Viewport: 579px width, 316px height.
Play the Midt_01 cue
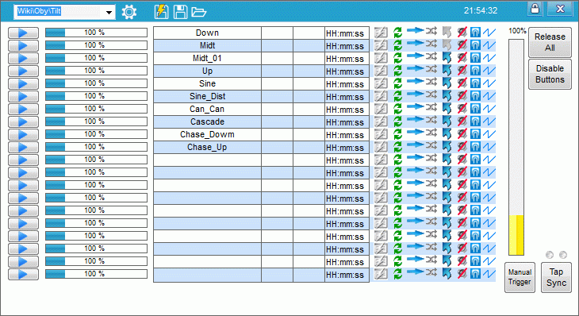pyautogui.click(x=23, y=59)
